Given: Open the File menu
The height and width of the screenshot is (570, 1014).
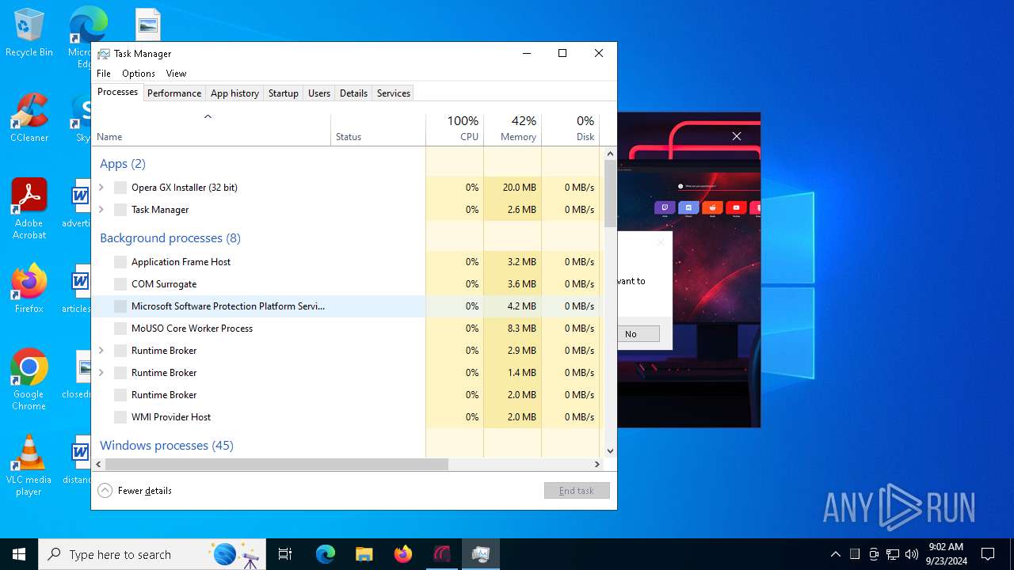Looking at the screenshot, I should click(104, 74).
